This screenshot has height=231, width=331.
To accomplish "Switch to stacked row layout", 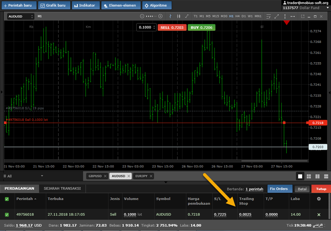I will click(x=326, y=177).
